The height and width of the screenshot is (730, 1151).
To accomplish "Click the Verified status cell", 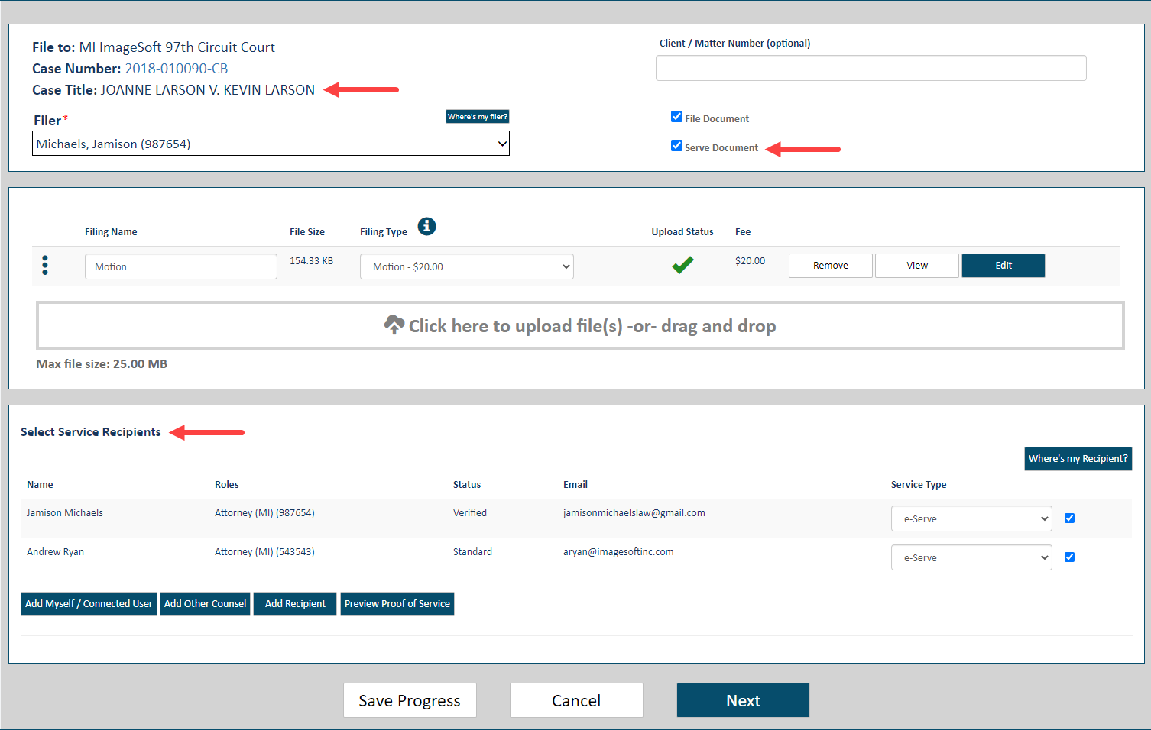I will [470, 513].
